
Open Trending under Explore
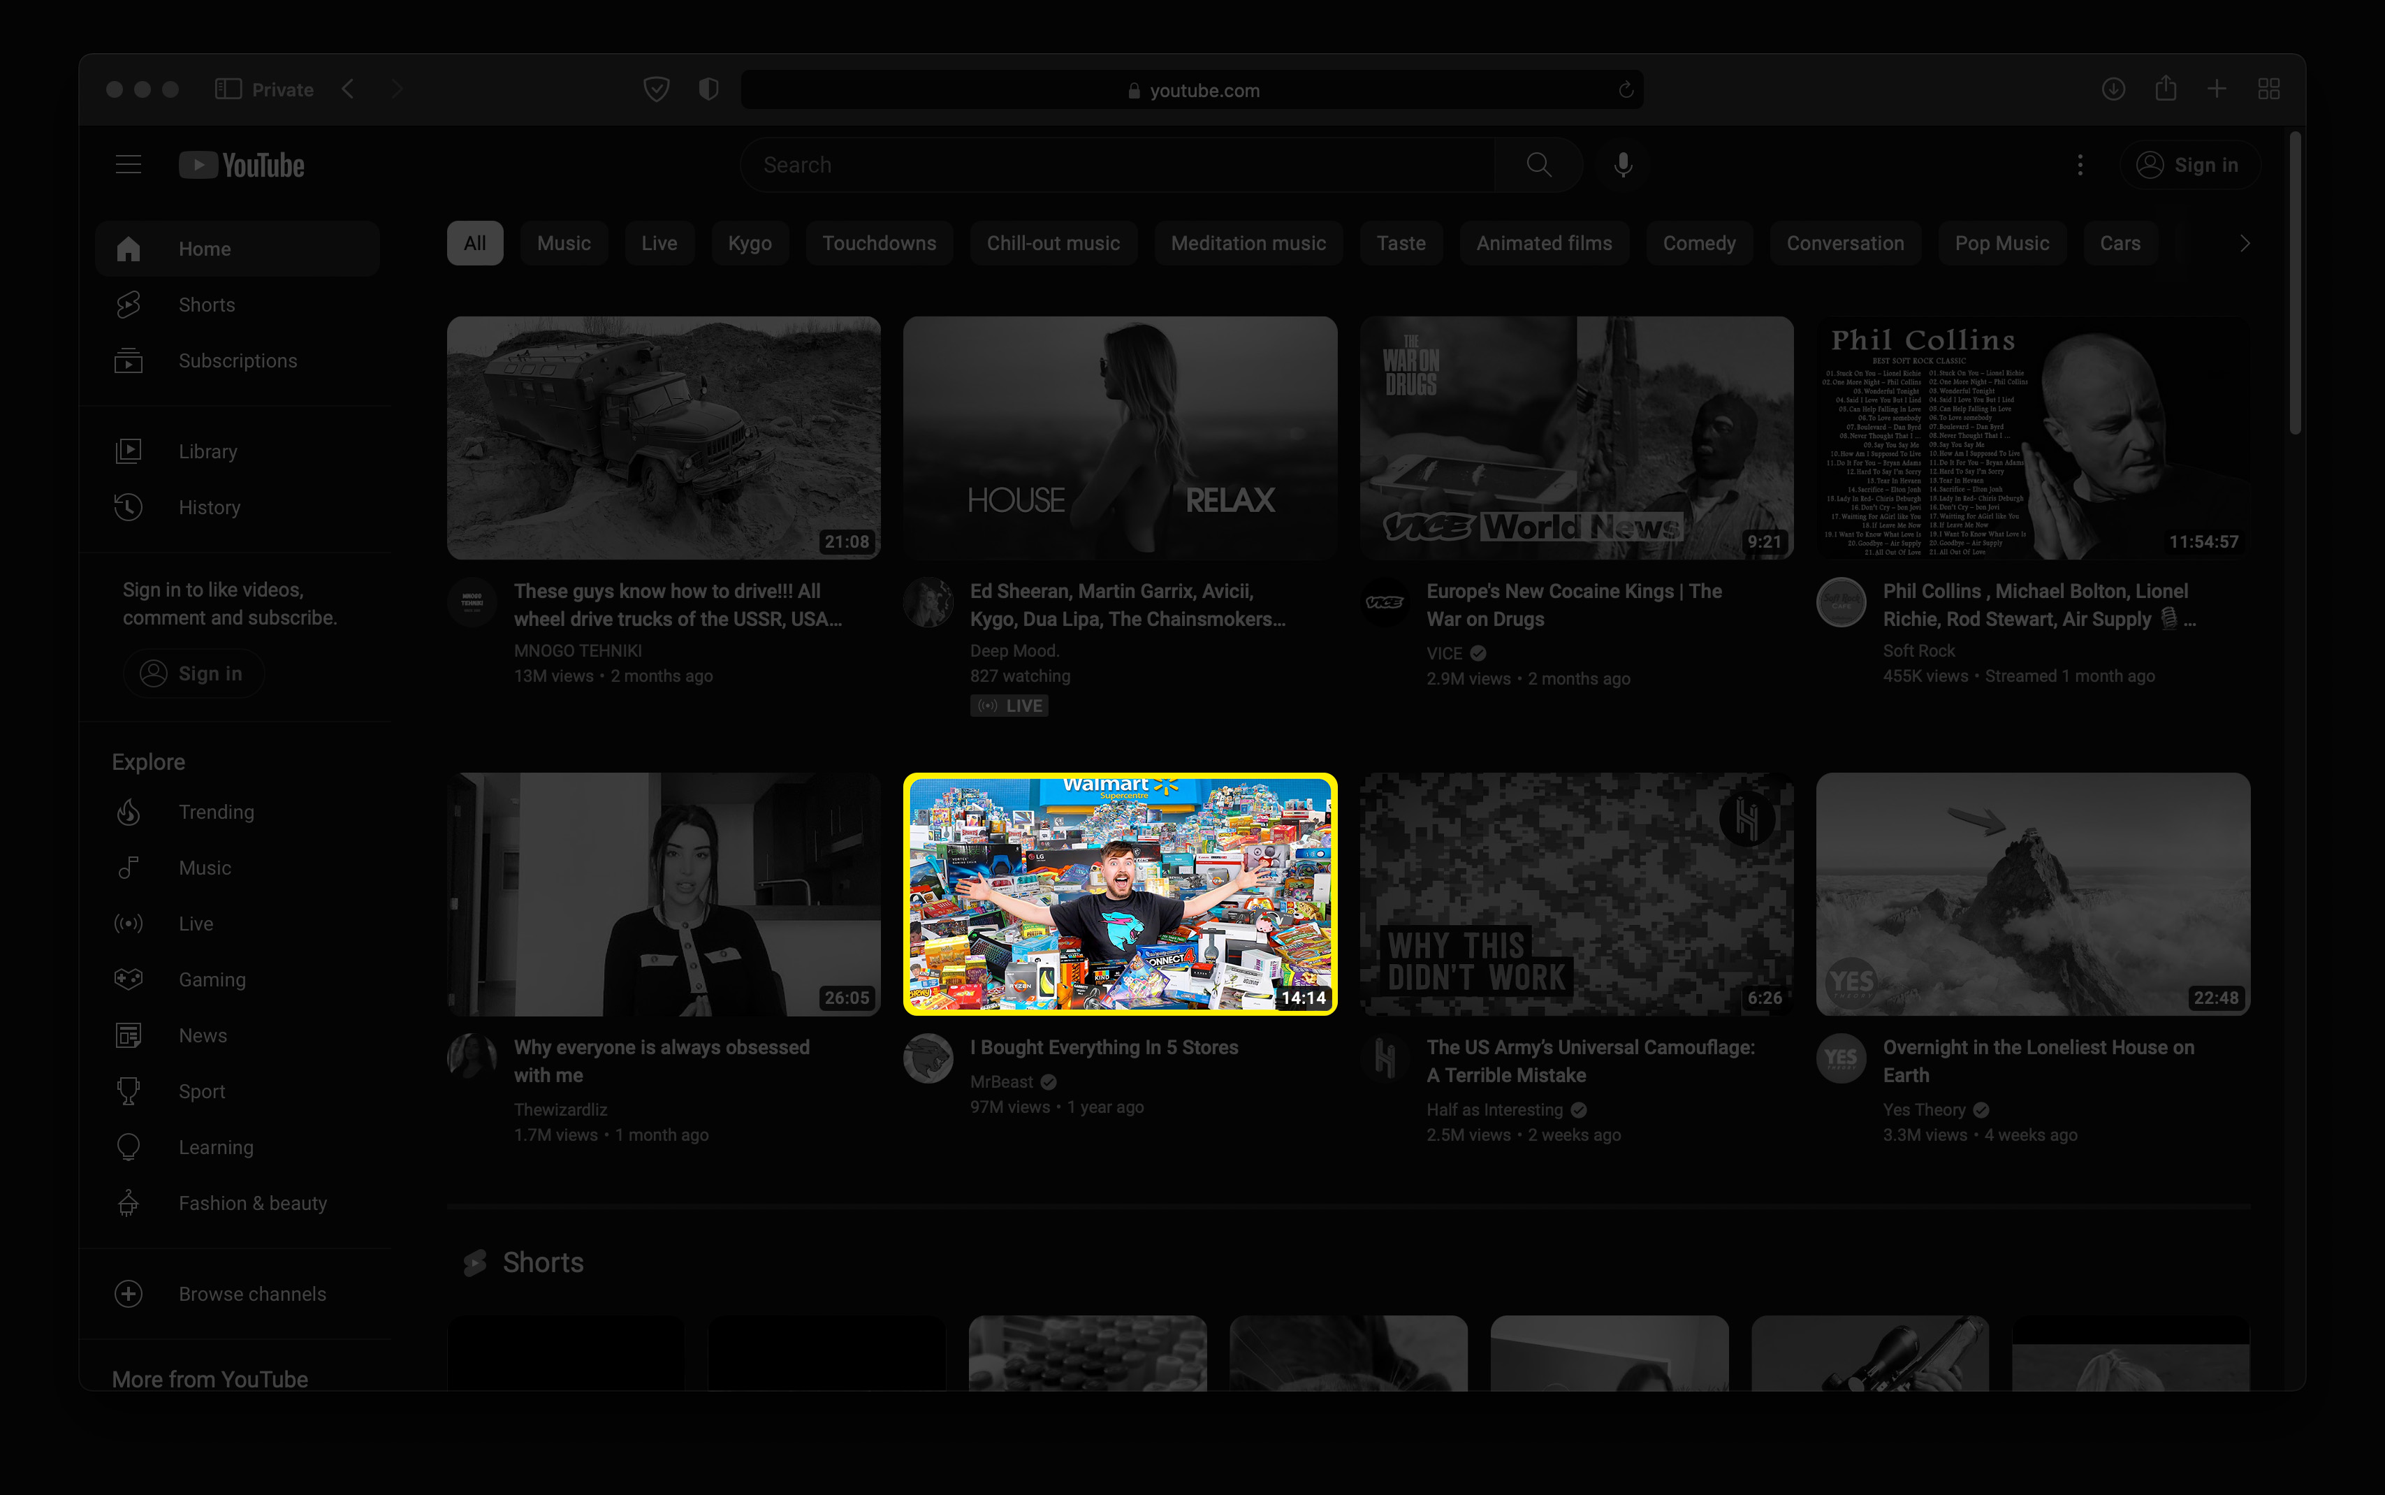pos(216,812)
